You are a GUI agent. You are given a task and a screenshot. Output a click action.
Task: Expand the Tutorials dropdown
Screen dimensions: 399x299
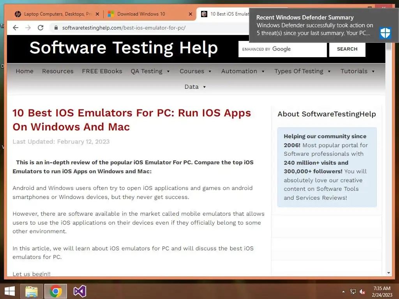pyautogui.click(x=358, y=71)
